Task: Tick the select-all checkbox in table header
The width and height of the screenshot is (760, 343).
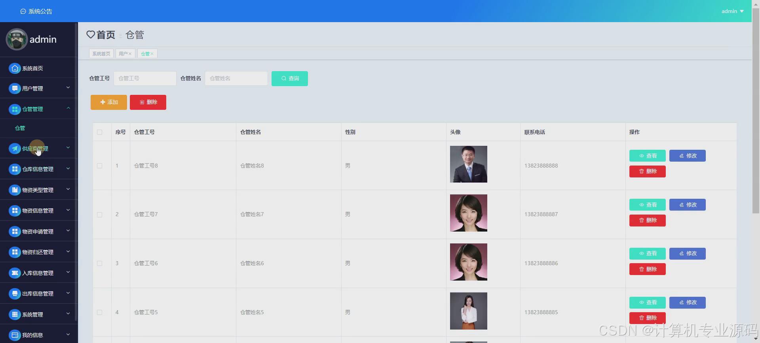Action: pyautogui.click(x=99, y=132)
